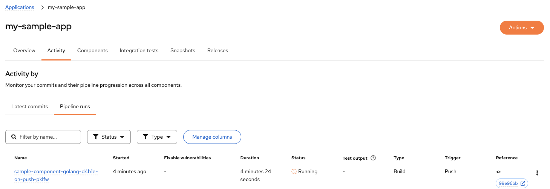Click the Reference column header
Screen dimensions: 550x189
[x=507, y=158]
